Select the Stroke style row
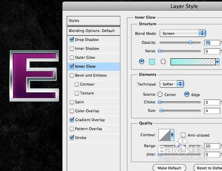This screenshot has height=171, width=222. point(94,138)
